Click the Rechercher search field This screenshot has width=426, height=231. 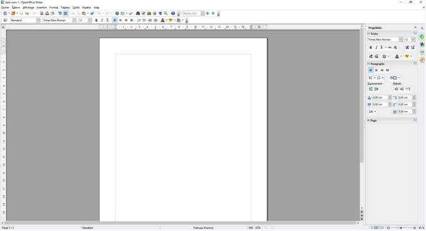pyautogui.click(x=191, y=13)
